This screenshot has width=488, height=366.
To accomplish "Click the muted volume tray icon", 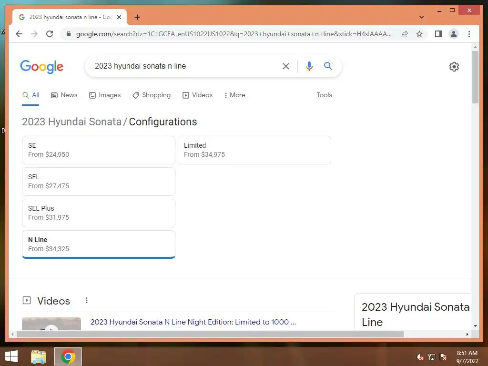I will (x=420, y=357).
